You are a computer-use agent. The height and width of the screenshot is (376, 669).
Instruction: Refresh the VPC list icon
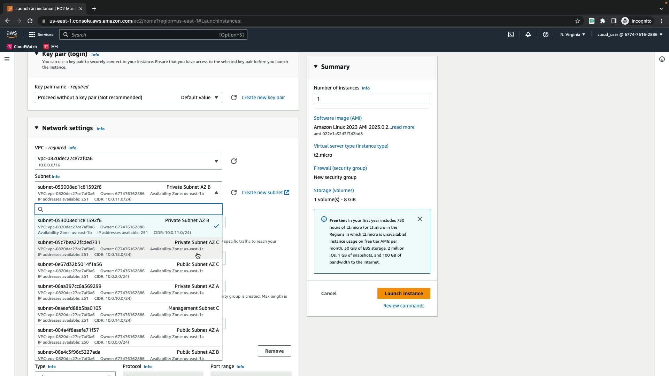pyautogui.click(x=234, y=161)
